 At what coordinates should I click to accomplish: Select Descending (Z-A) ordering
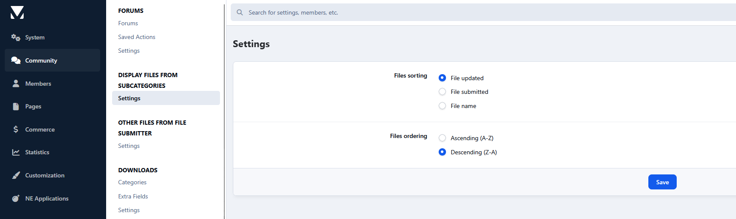point(442,152)
